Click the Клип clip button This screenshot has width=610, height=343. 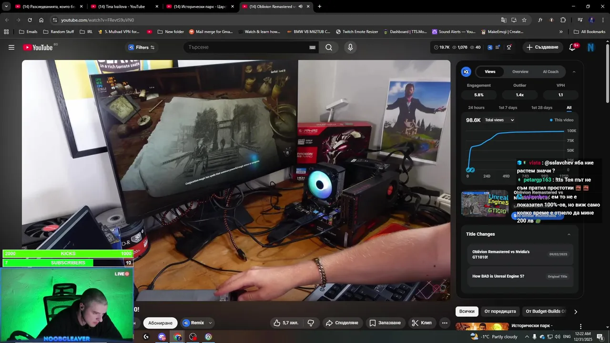pos(422,323)
